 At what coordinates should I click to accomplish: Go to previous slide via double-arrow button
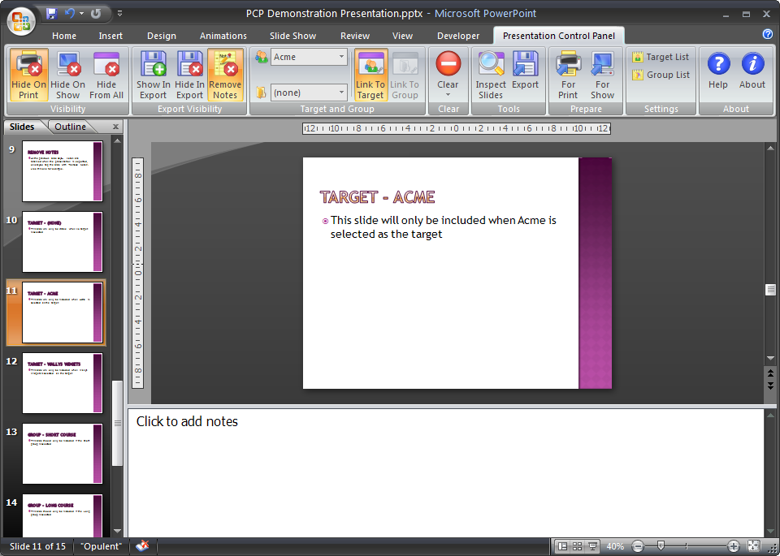770,373
